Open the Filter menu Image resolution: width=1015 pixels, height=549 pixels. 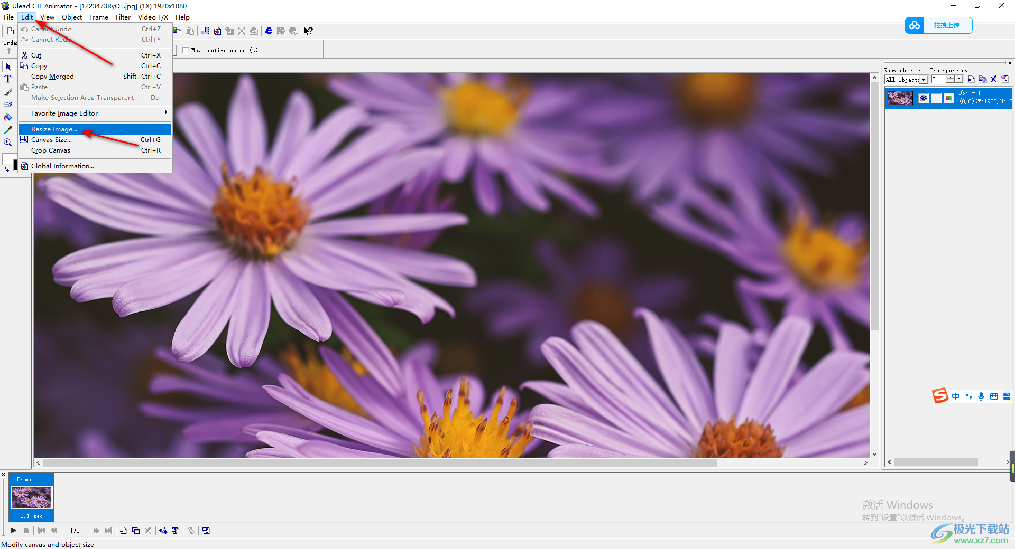tap(123, 17)
